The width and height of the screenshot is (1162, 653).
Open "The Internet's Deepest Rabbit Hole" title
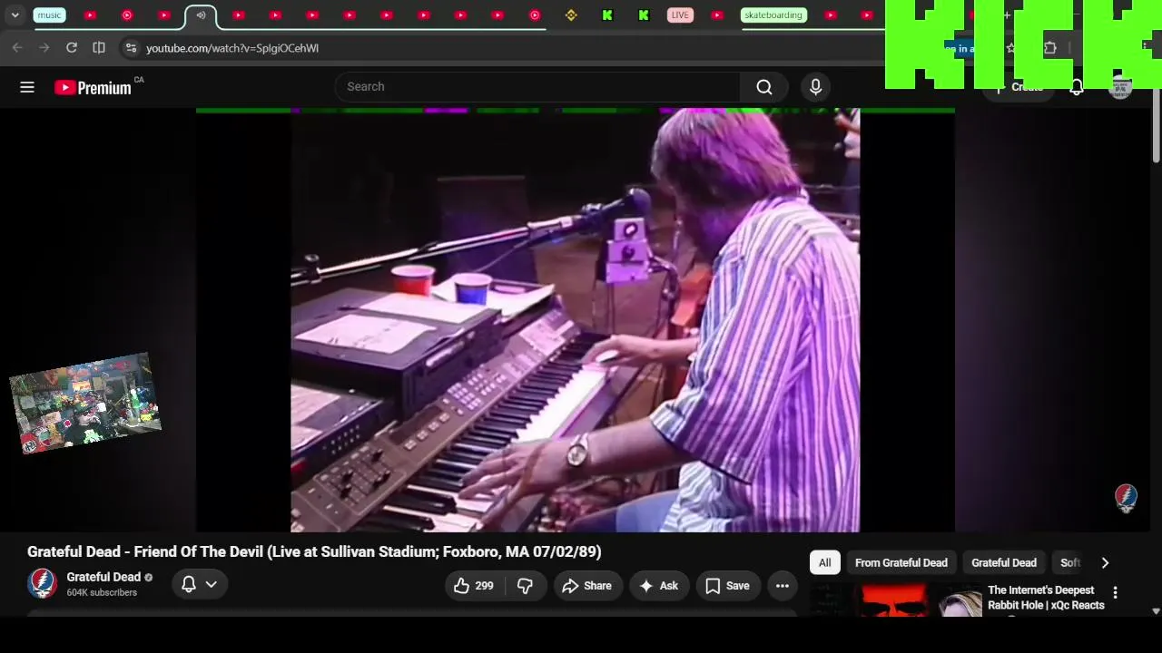pos(1046,598)
